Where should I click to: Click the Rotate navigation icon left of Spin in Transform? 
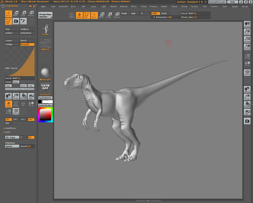point(23,96)
